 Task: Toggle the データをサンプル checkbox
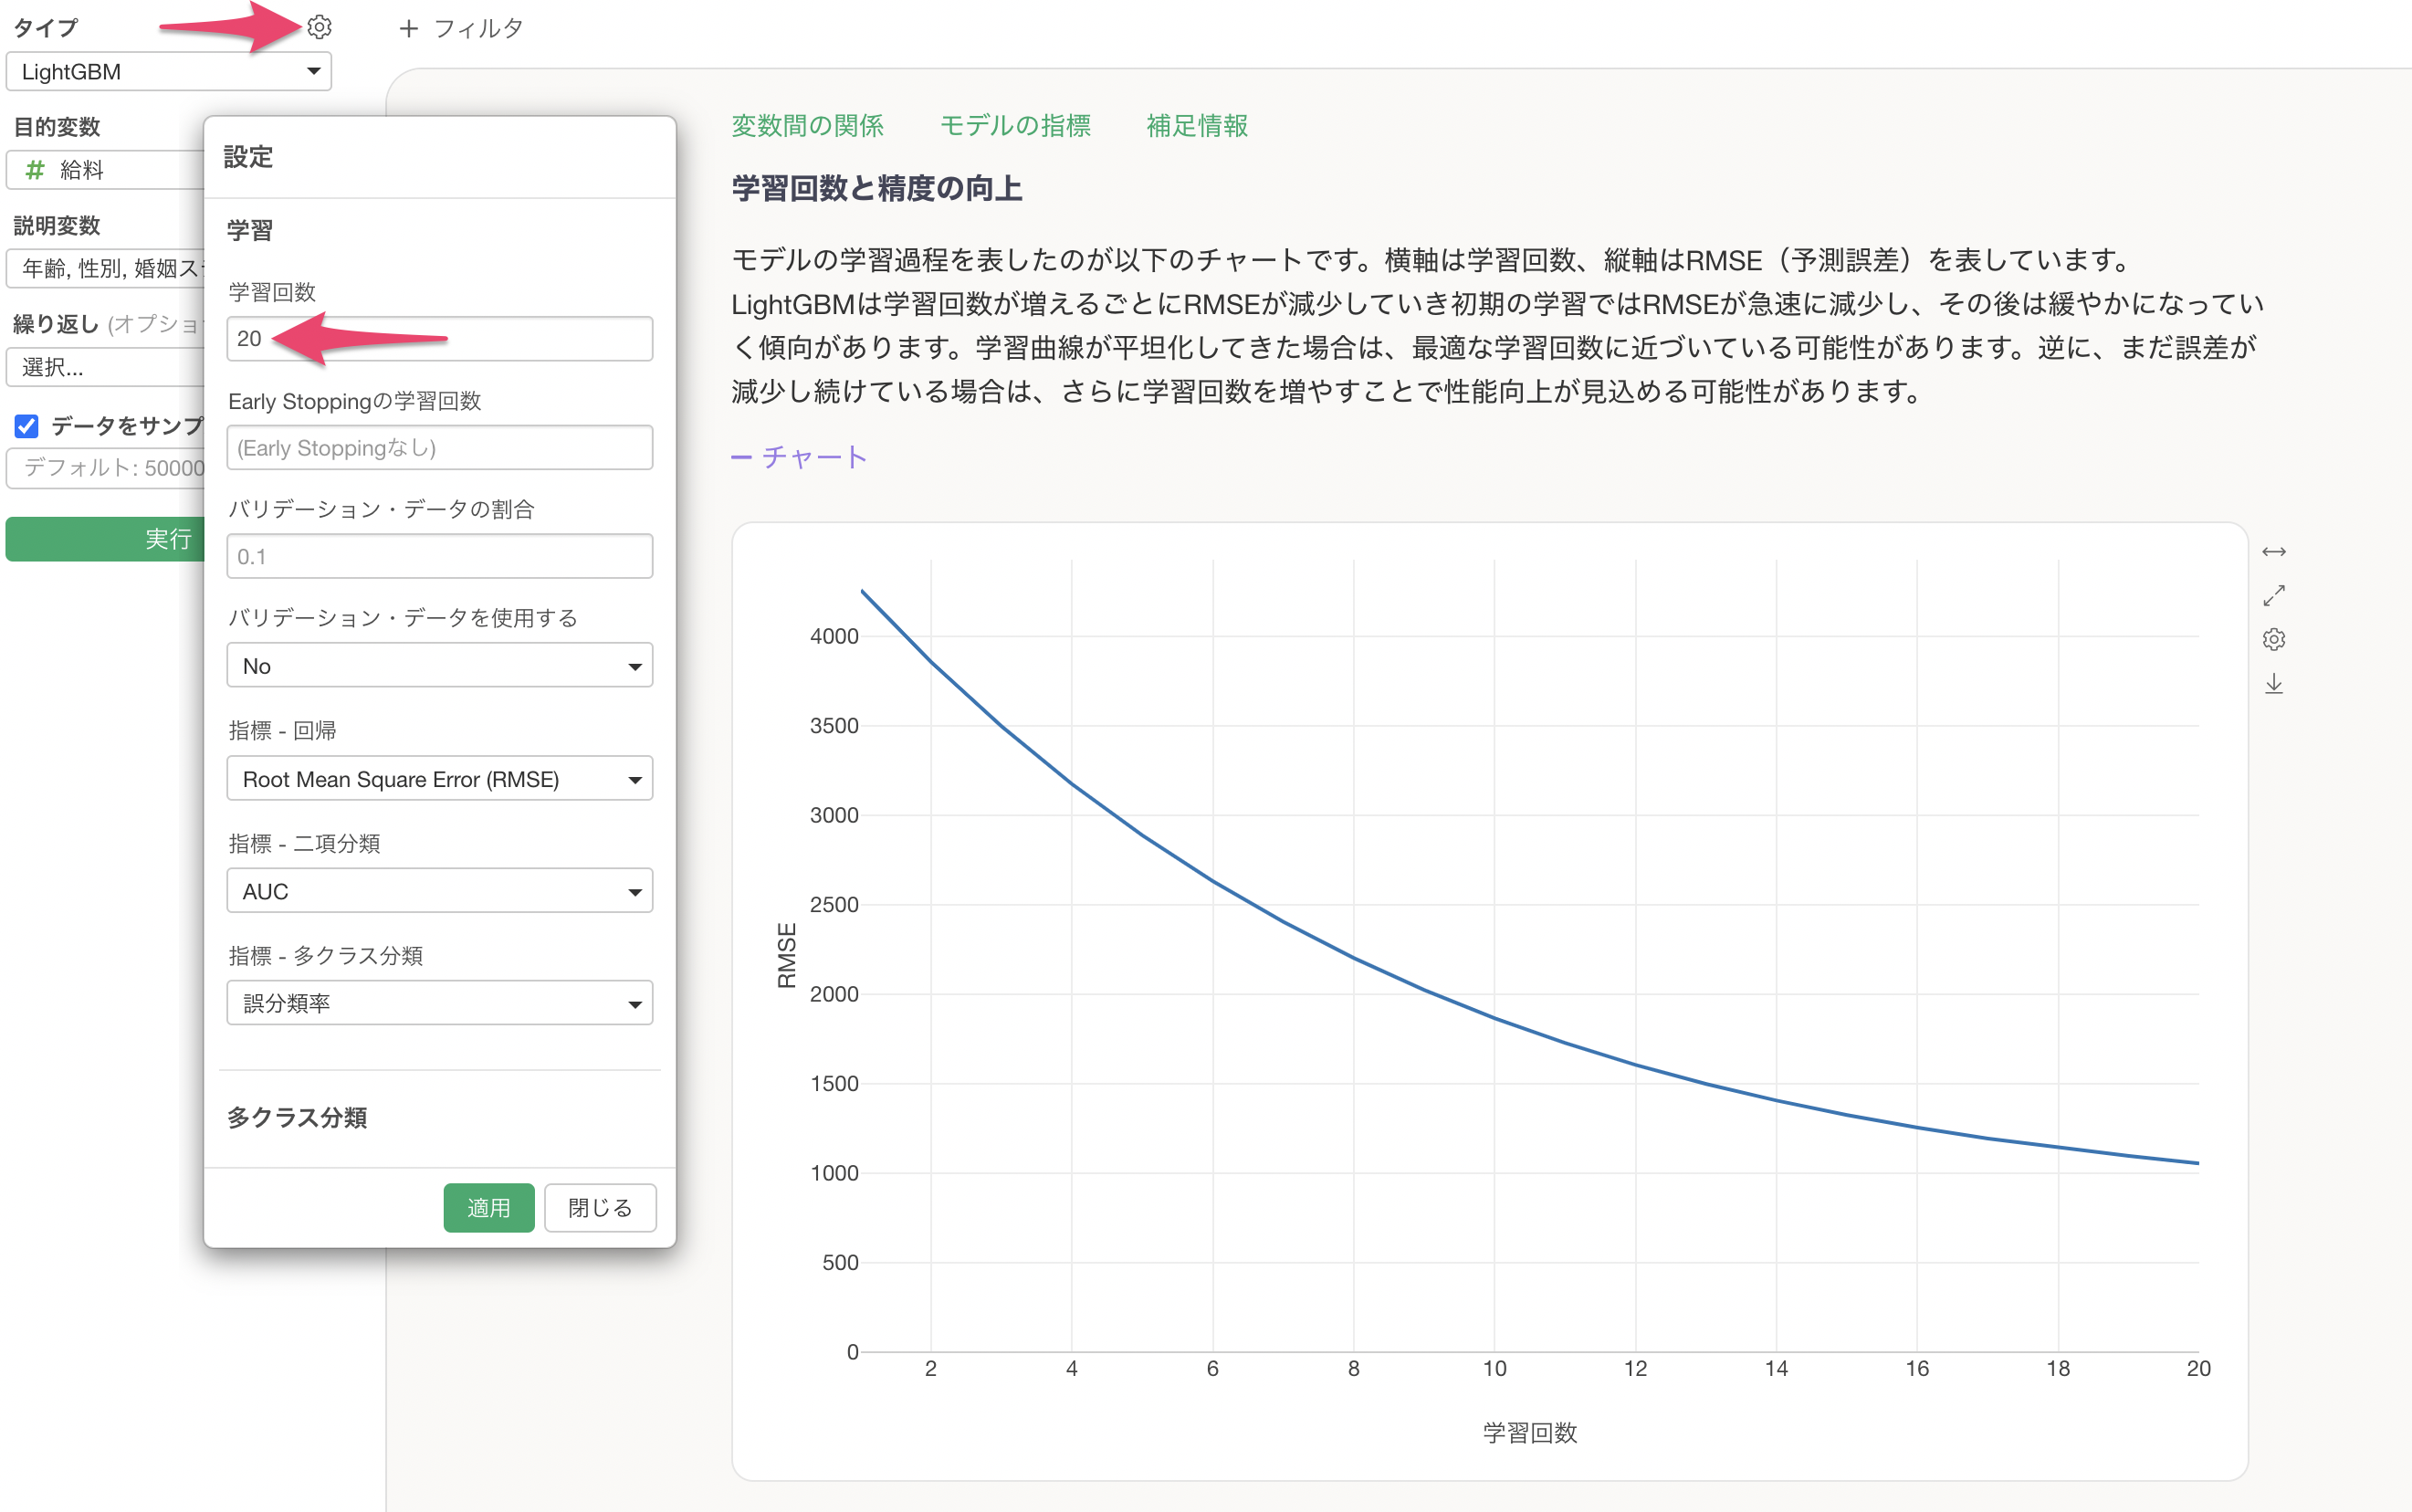(x=27, y=426)
